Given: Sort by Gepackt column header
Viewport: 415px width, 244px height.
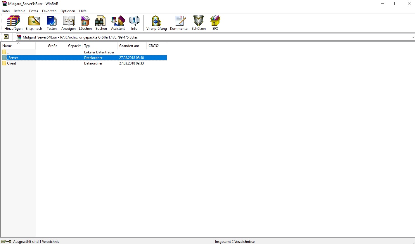Looking at the screenshot, I should coord(71,46).
